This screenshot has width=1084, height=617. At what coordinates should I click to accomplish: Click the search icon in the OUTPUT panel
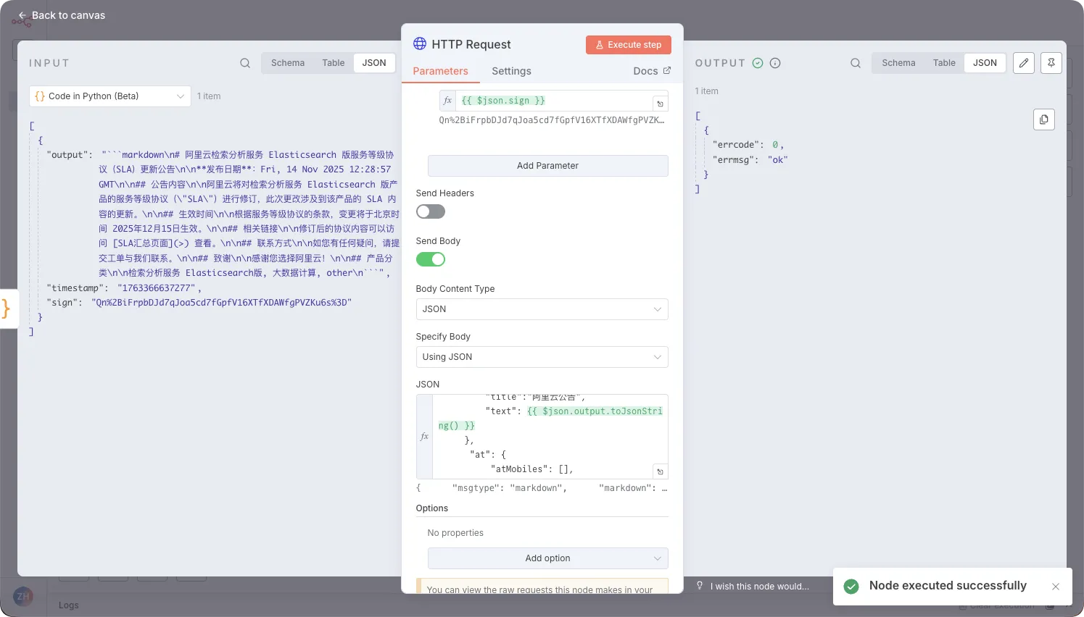[856, 63]
